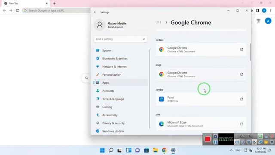Open System settings category
This screenshot has height=155, width=275.
pyautogui.click(x=121, y=50)
